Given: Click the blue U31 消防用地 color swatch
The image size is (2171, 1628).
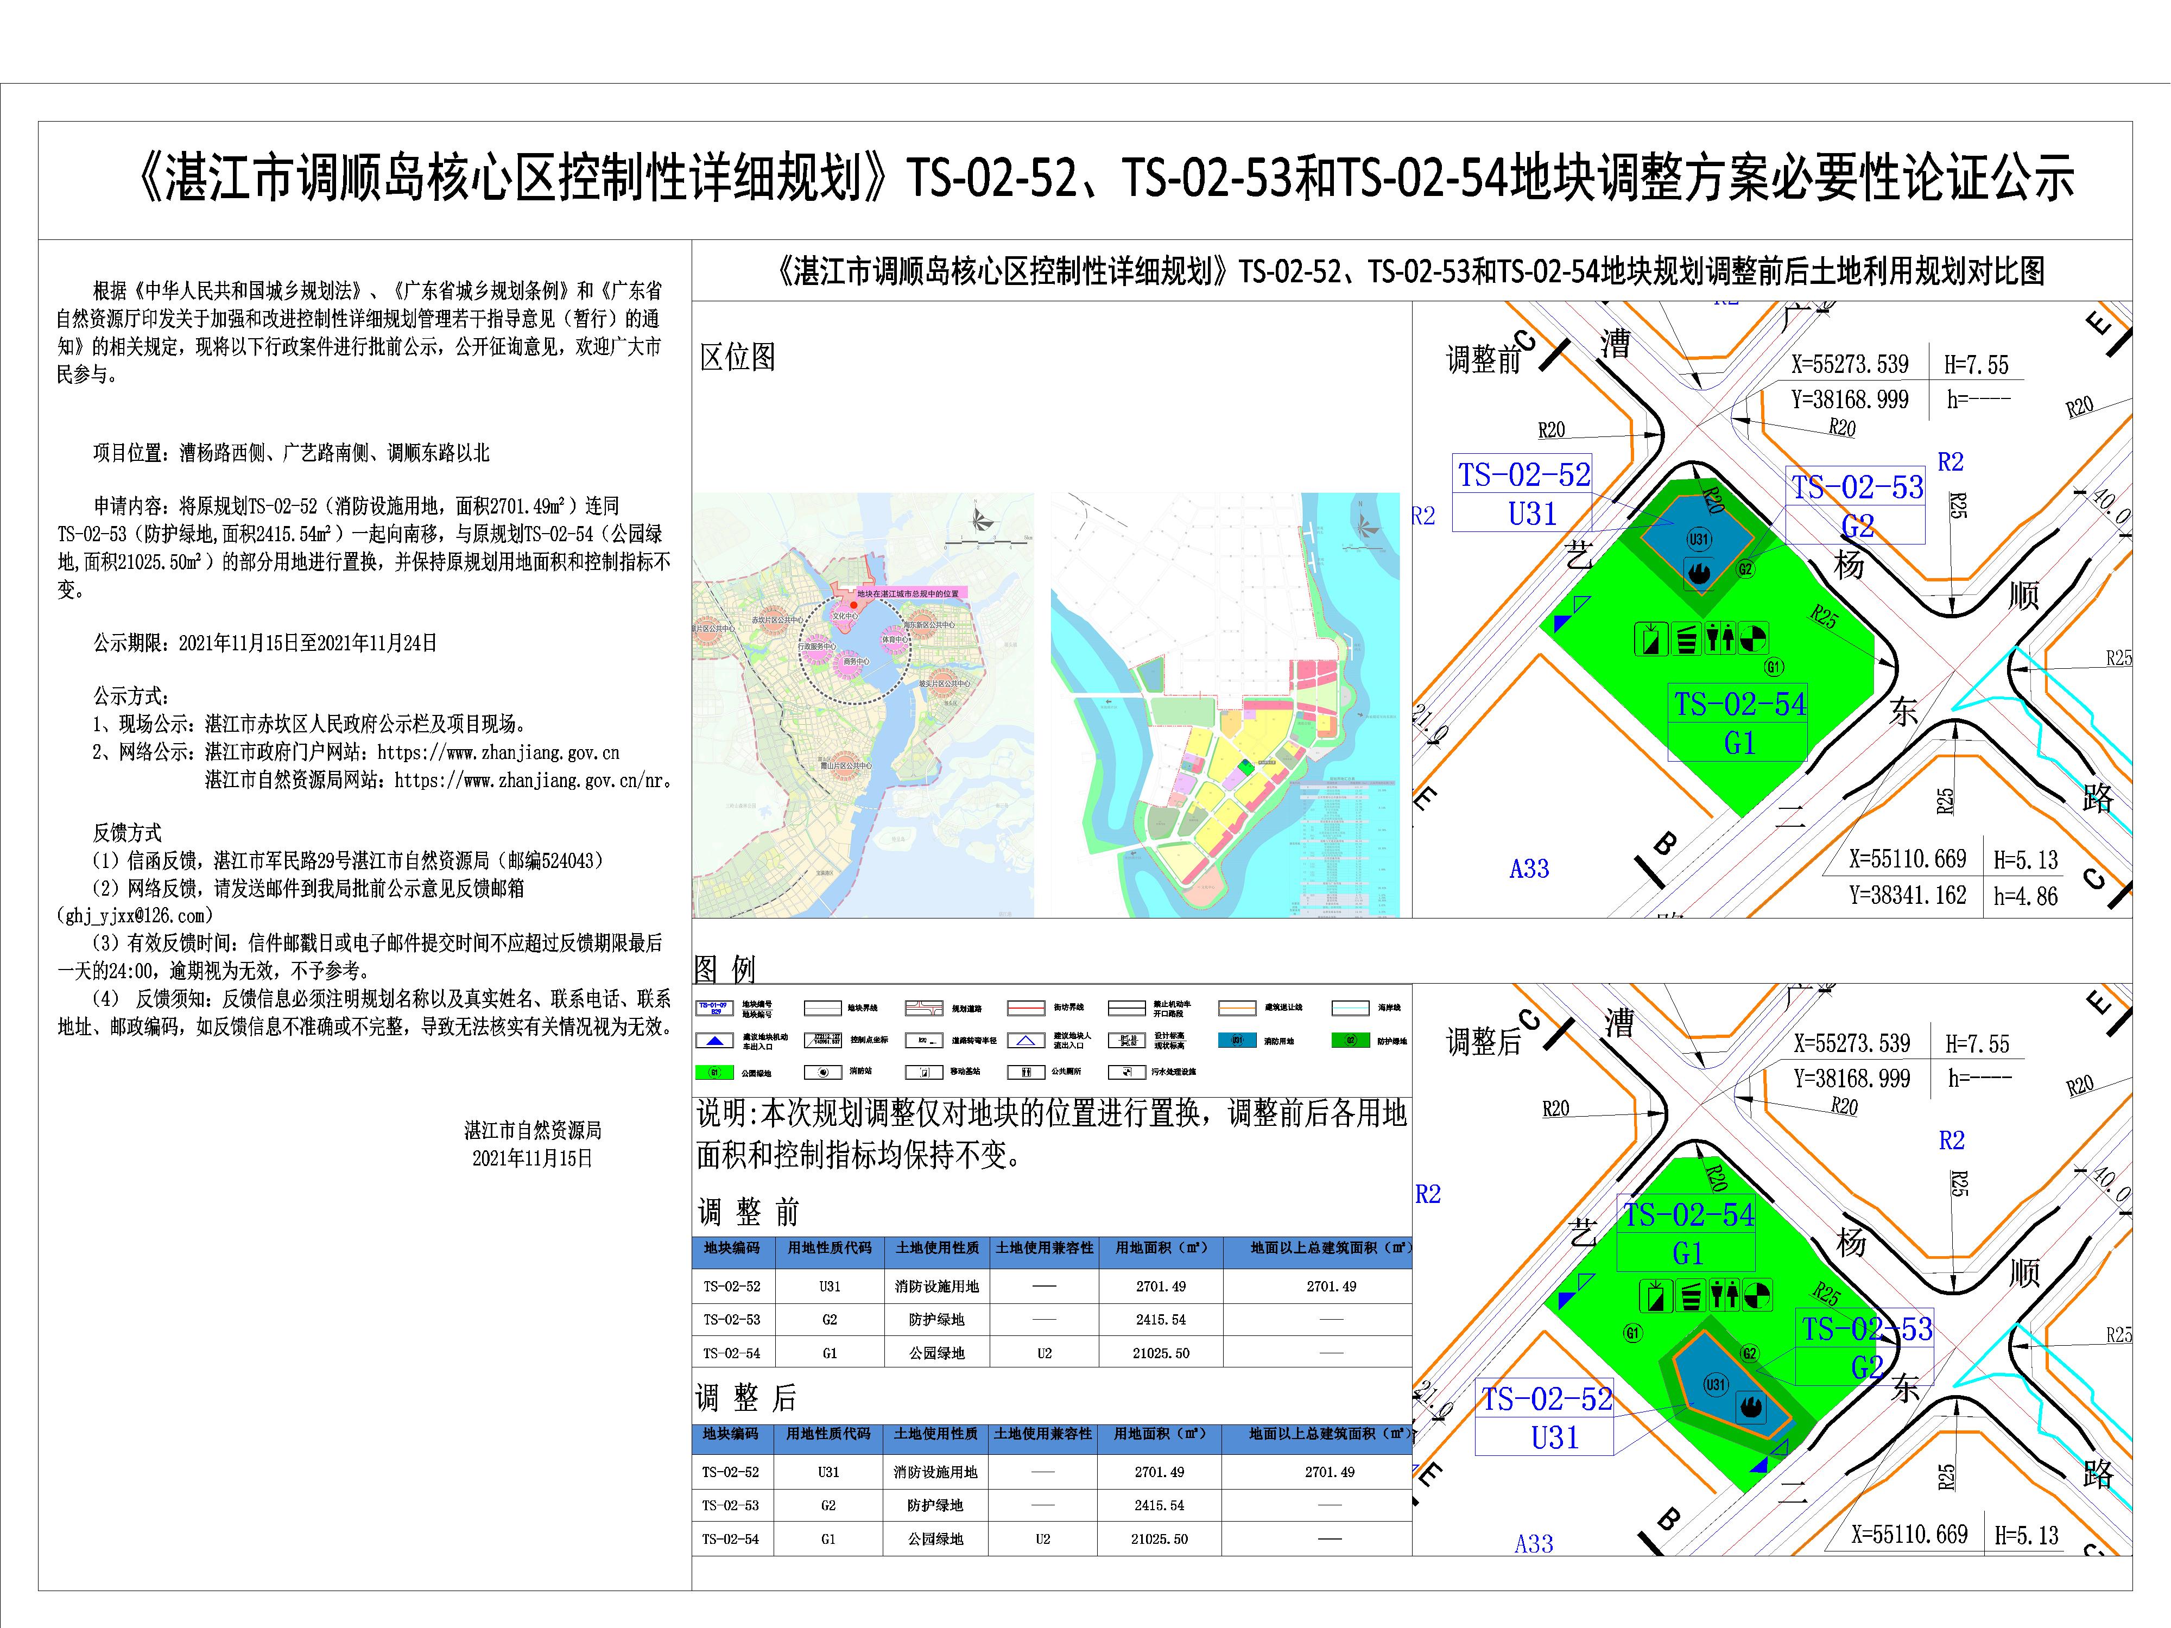Looking at the screenshot, I should click(x=1237, y=1040).
